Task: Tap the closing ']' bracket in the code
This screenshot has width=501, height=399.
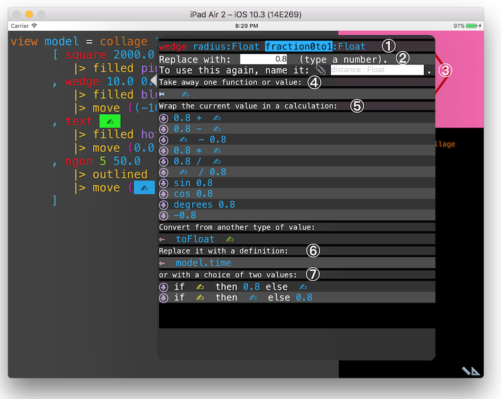Action: 54,201
